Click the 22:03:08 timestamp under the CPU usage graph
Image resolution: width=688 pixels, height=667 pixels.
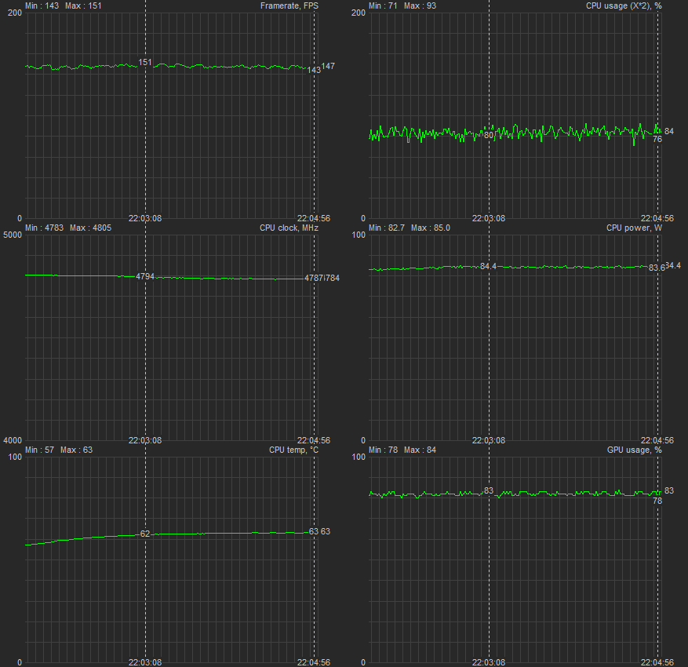click(x=489, y=218)
